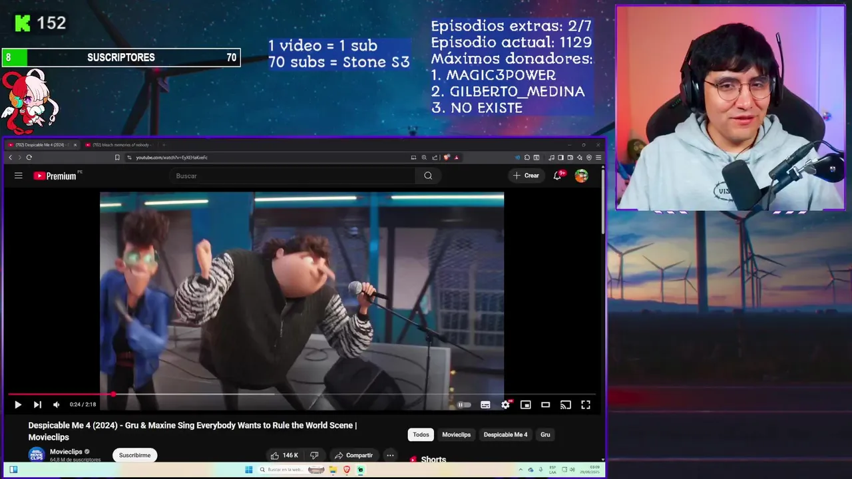Open Brave browser taskbar icon
This screenshot has width=852, height=479.
click(347, 470)
